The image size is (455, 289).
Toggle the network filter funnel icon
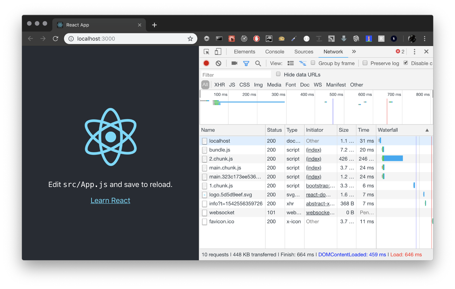(246, 63)
